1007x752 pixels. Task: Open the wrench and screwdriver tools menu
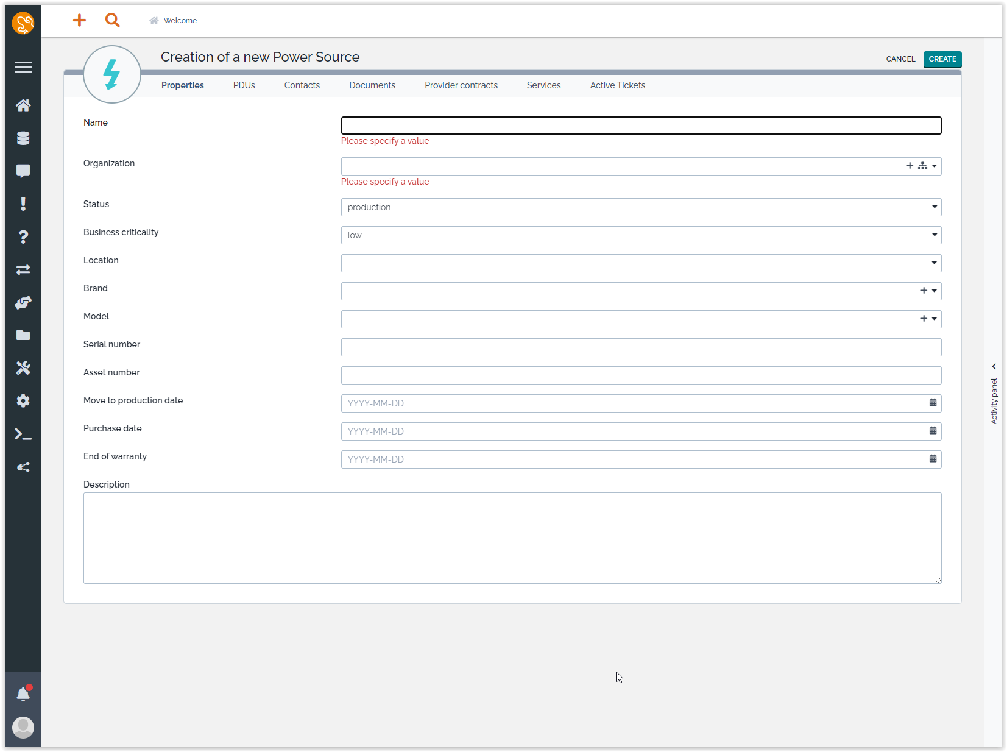[23, 368]
